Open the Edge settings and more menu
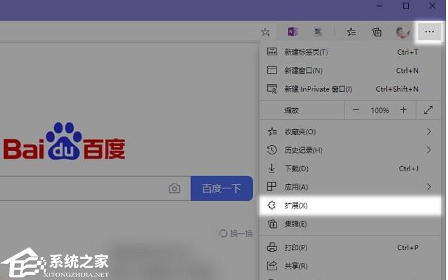 [429, 32]
